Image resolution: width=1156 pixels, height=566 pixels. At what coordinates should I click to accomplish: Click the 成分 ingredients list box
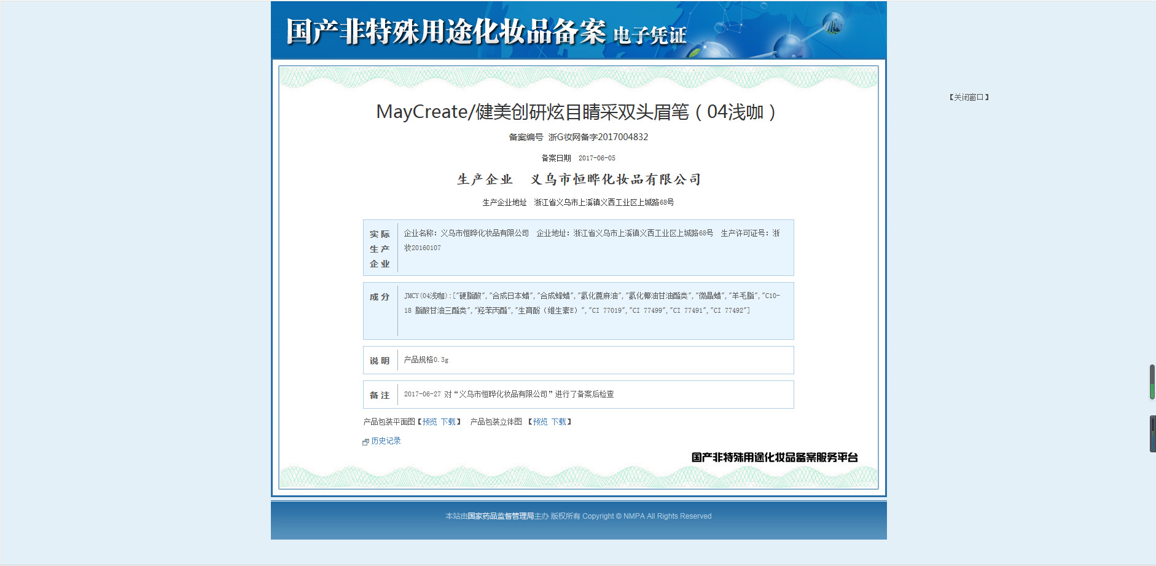pyautogui.click(x=578, y=311)
